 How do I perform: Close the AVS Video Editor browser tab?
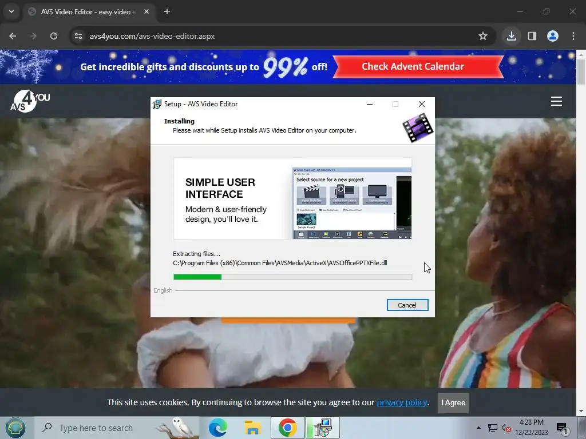click(x=146, y=11)
